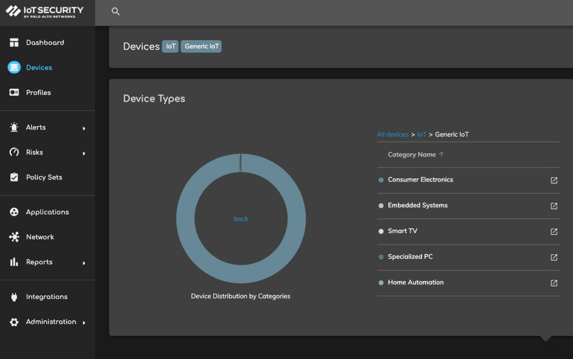Go to Profiles in the sidebar
The image size is (573, 359).
click(x=38, y=93)
